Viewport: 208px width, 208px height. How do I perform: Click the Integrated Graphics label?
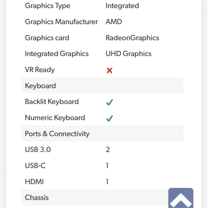pyautogui.click(x=57, y=54)
